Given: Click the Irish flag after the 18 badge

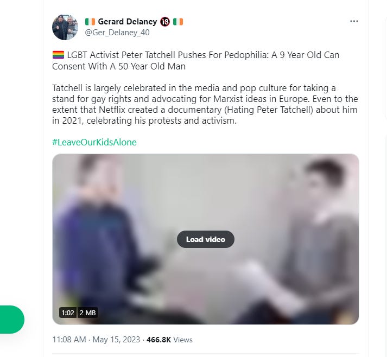Looking at the screenshot, I should pyautogui.click(x=178, y=22).
